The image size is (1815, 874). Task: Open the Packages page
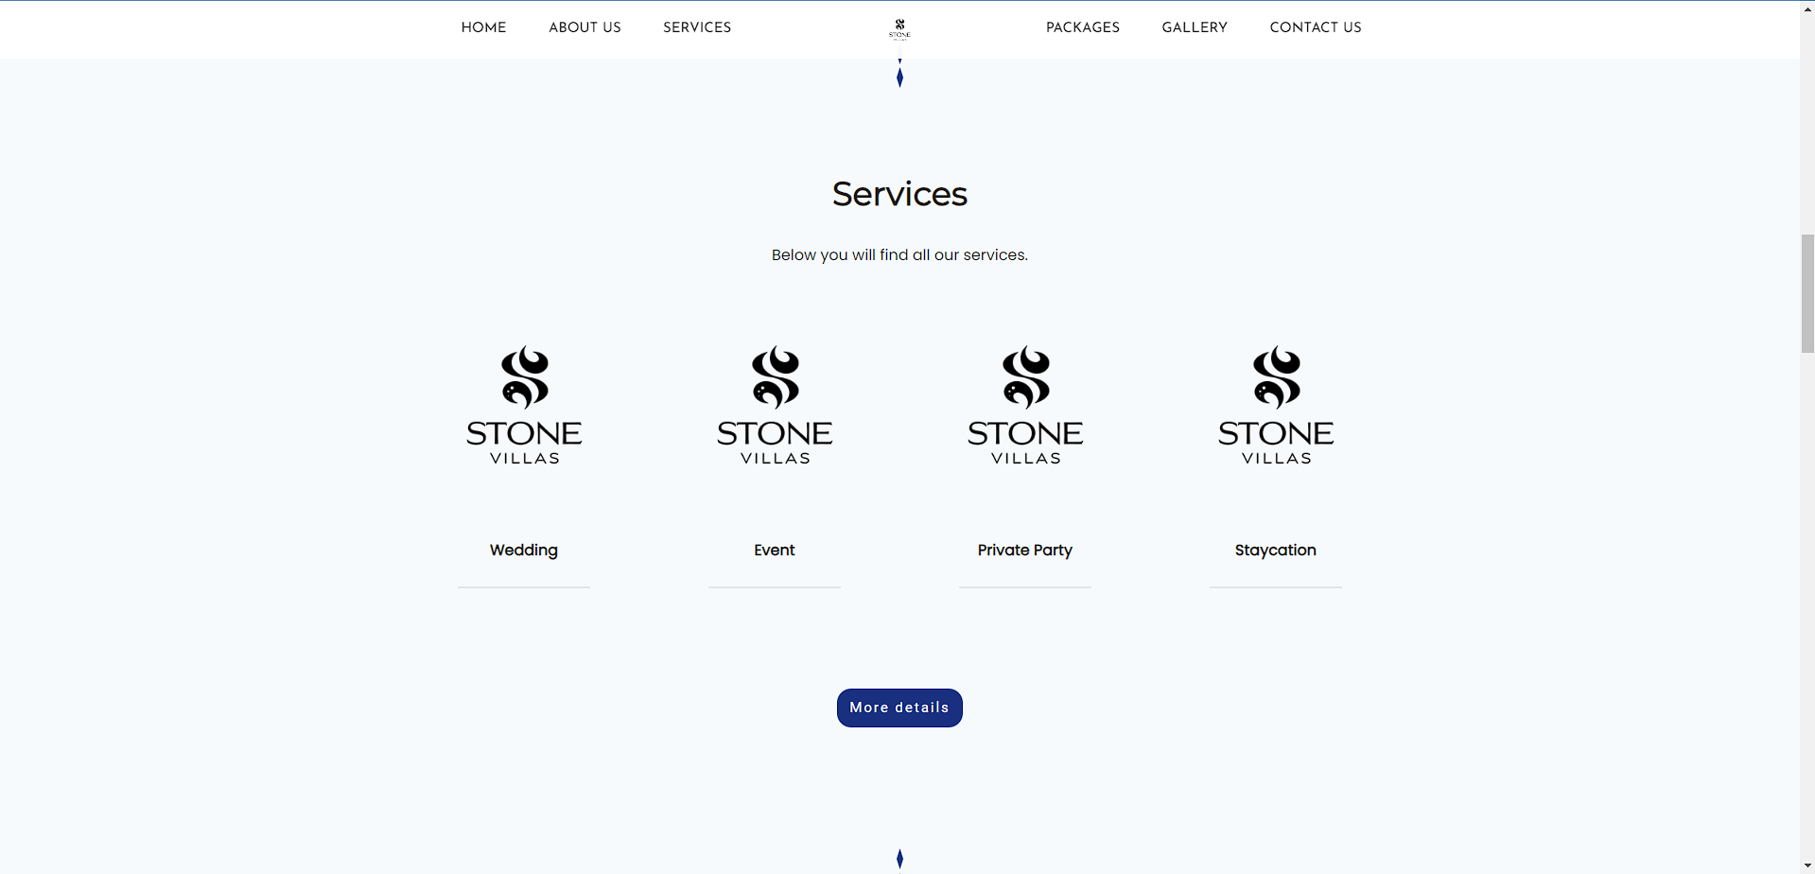pos(1082,27)
